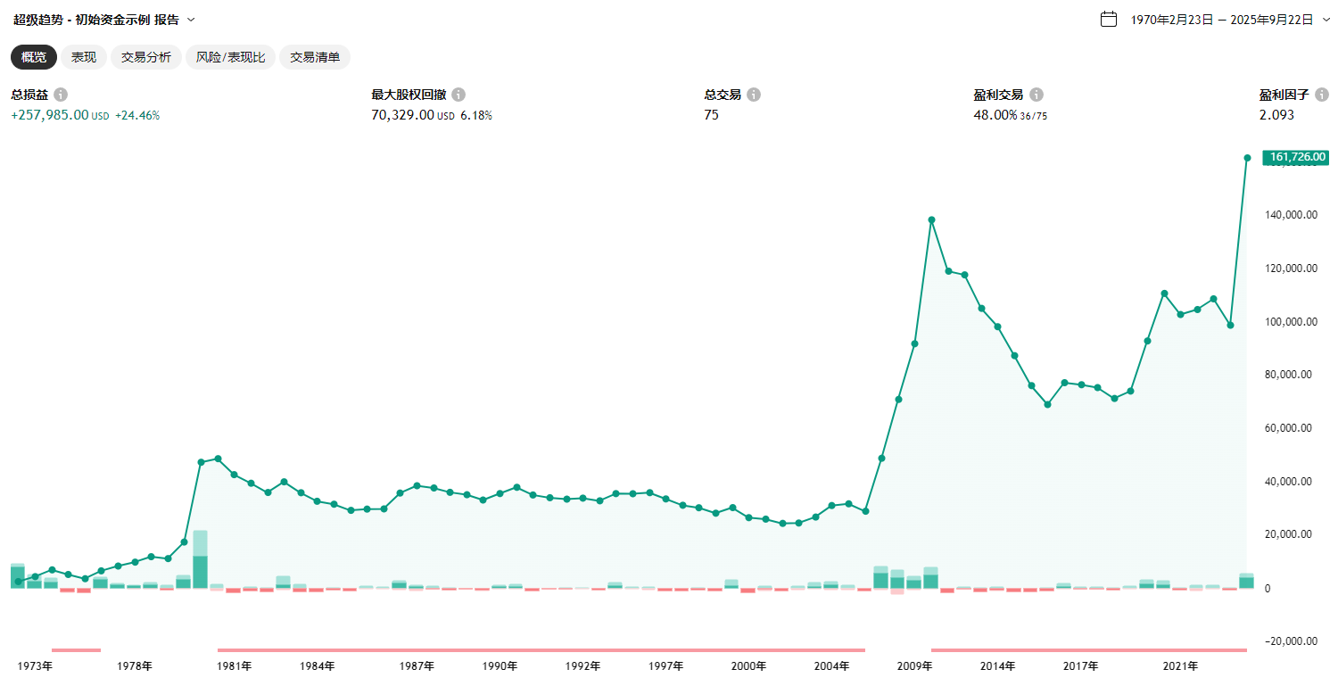Click the final equity curve data point
The image size is (1338, 686).
click(1247, 158)
